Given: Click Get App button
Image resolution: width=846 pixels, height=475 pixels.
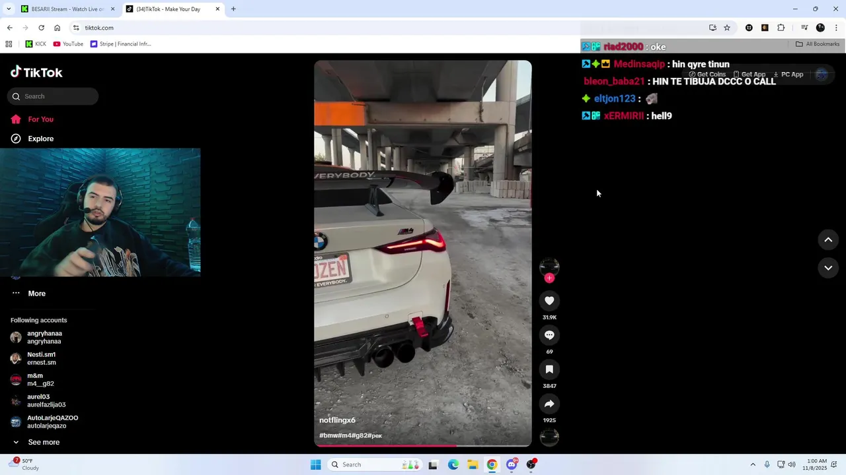Looking at the screenshot, I should click(x=750, y=75).
